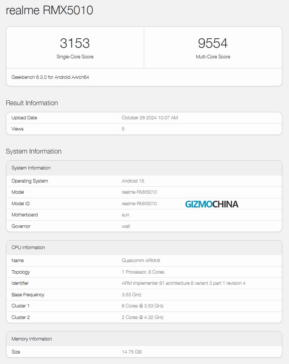This screenshot has height=364, width=289.
Task: Click the GIZMOCHINA watermark logo
Action: (x=212, y=204)
